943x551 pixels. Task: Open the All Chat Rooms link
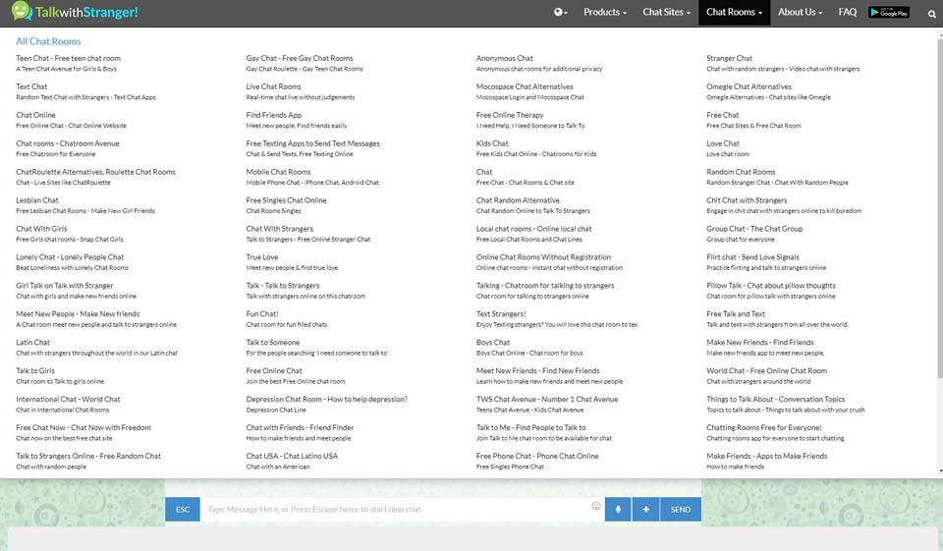click(x=48, y=41)
